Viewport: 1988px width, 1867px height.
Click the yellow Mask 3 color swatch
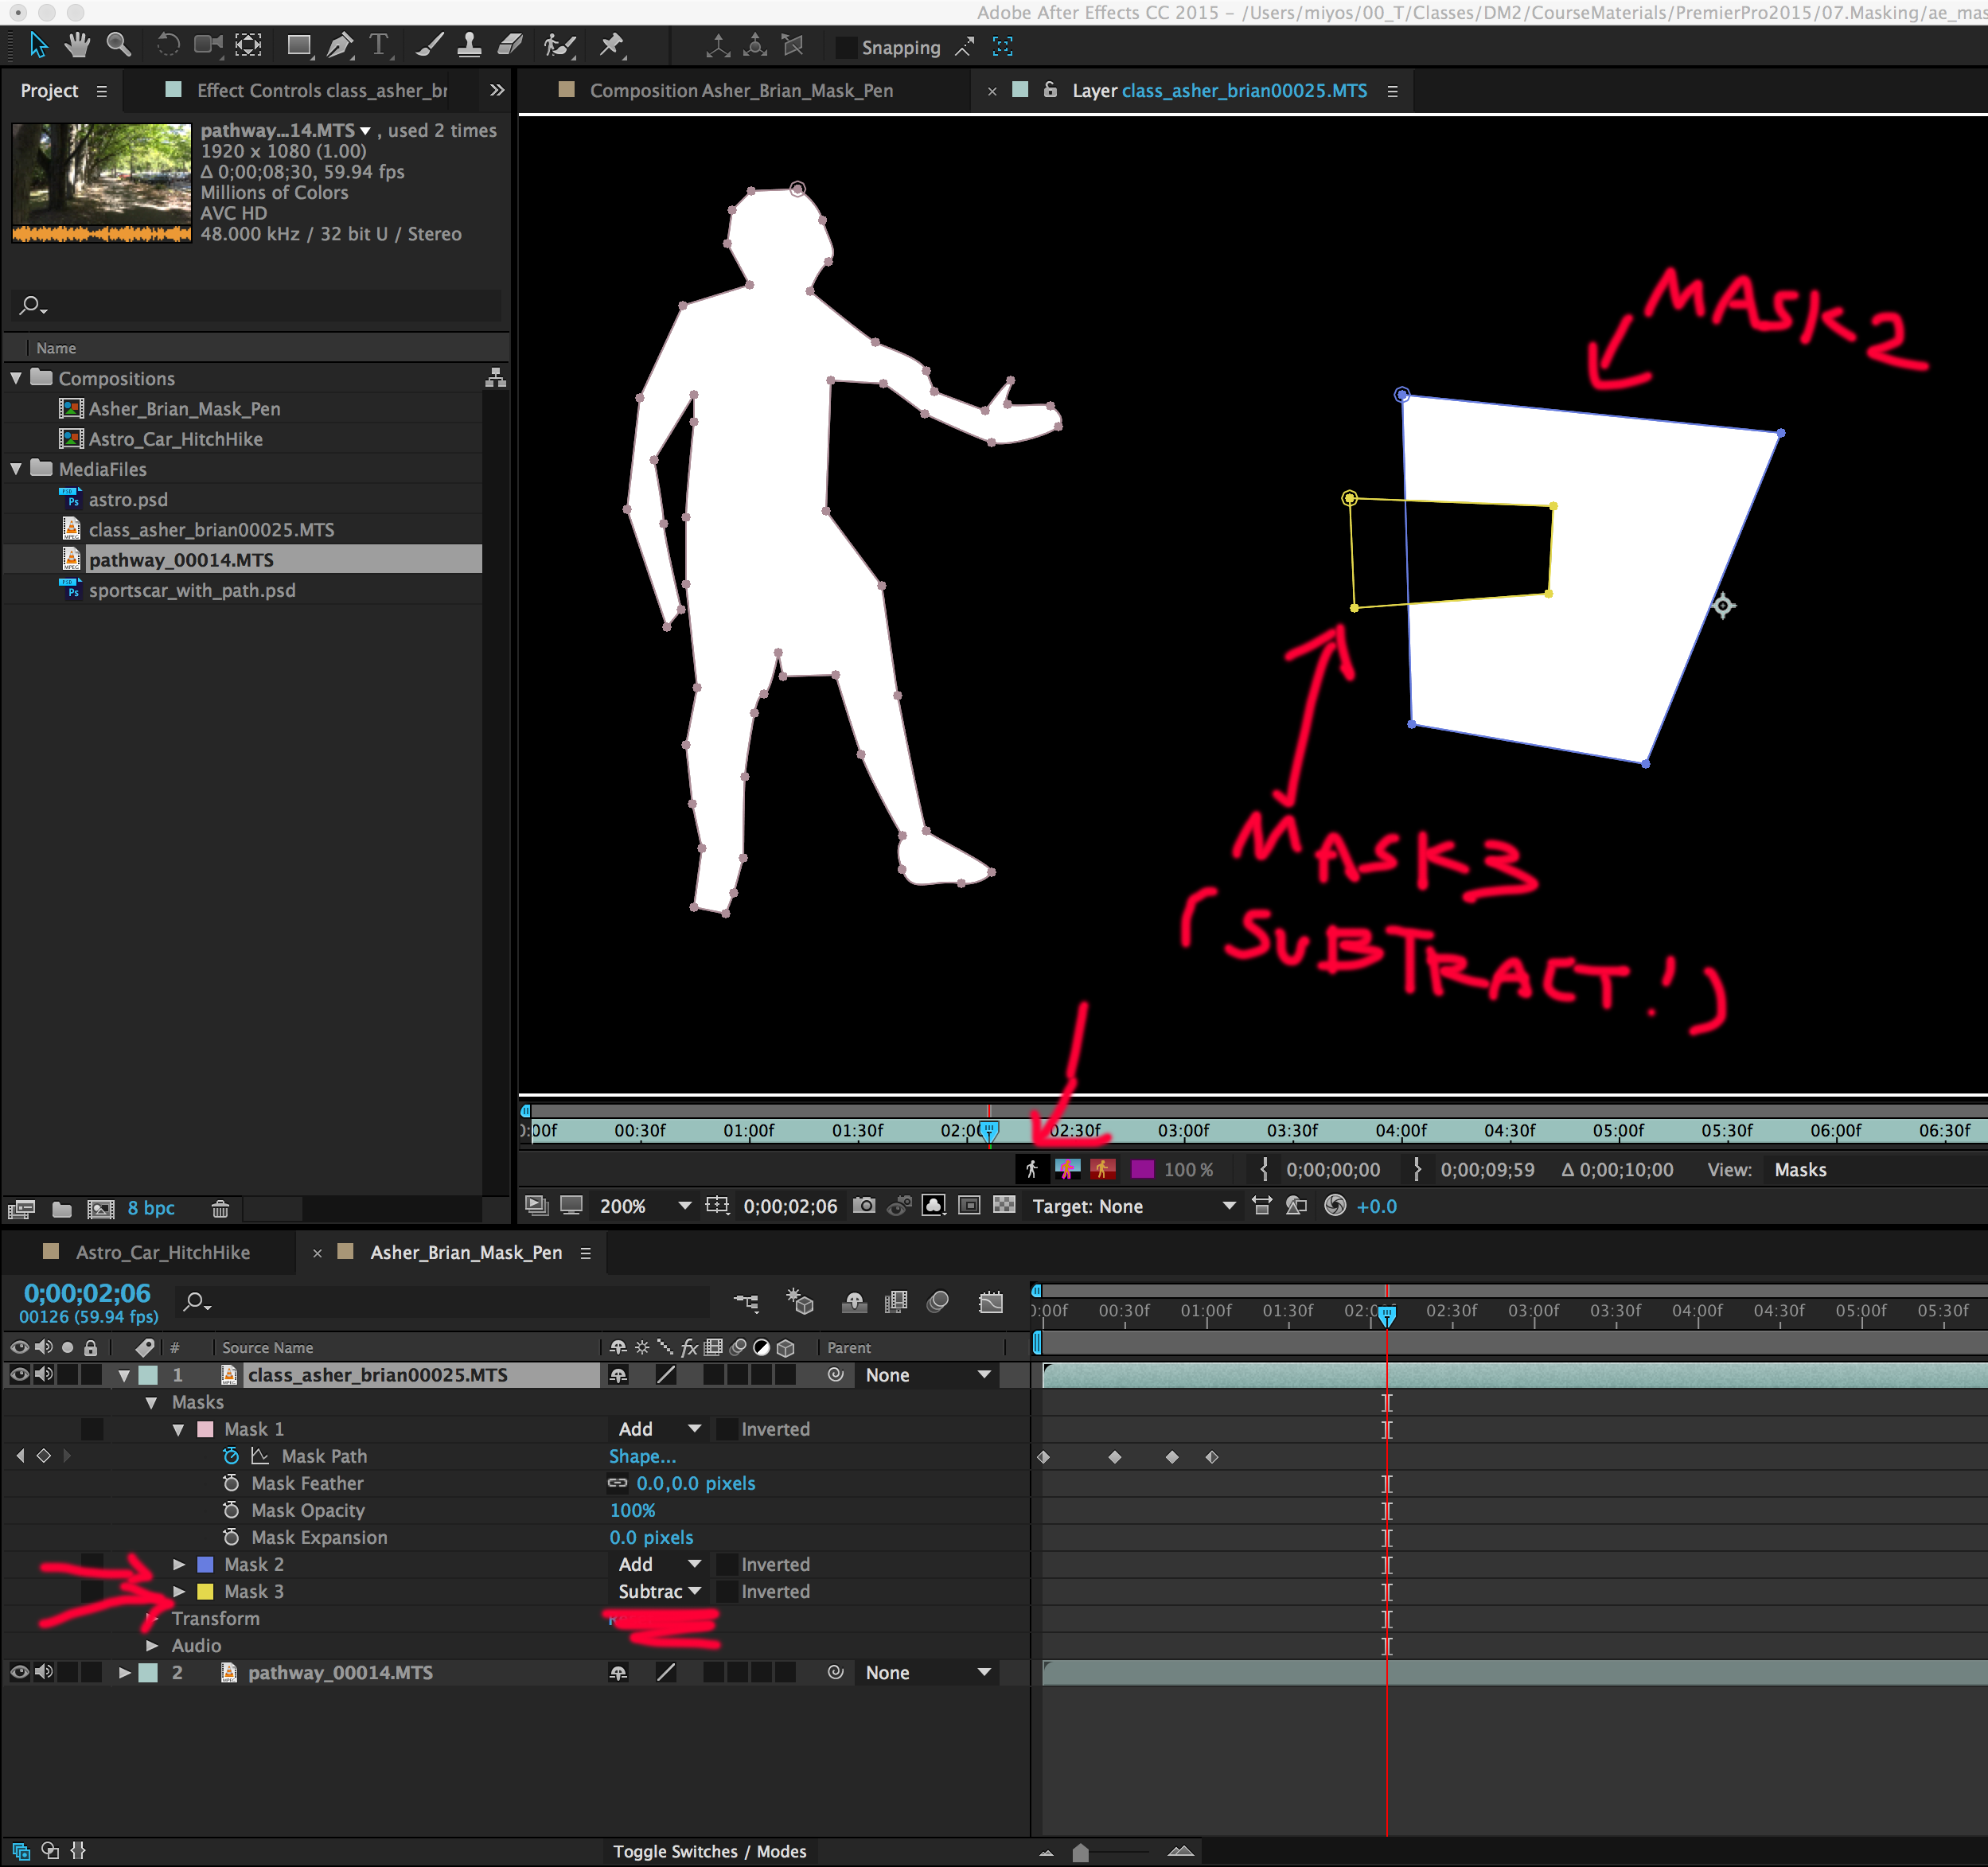[206, 1591]
